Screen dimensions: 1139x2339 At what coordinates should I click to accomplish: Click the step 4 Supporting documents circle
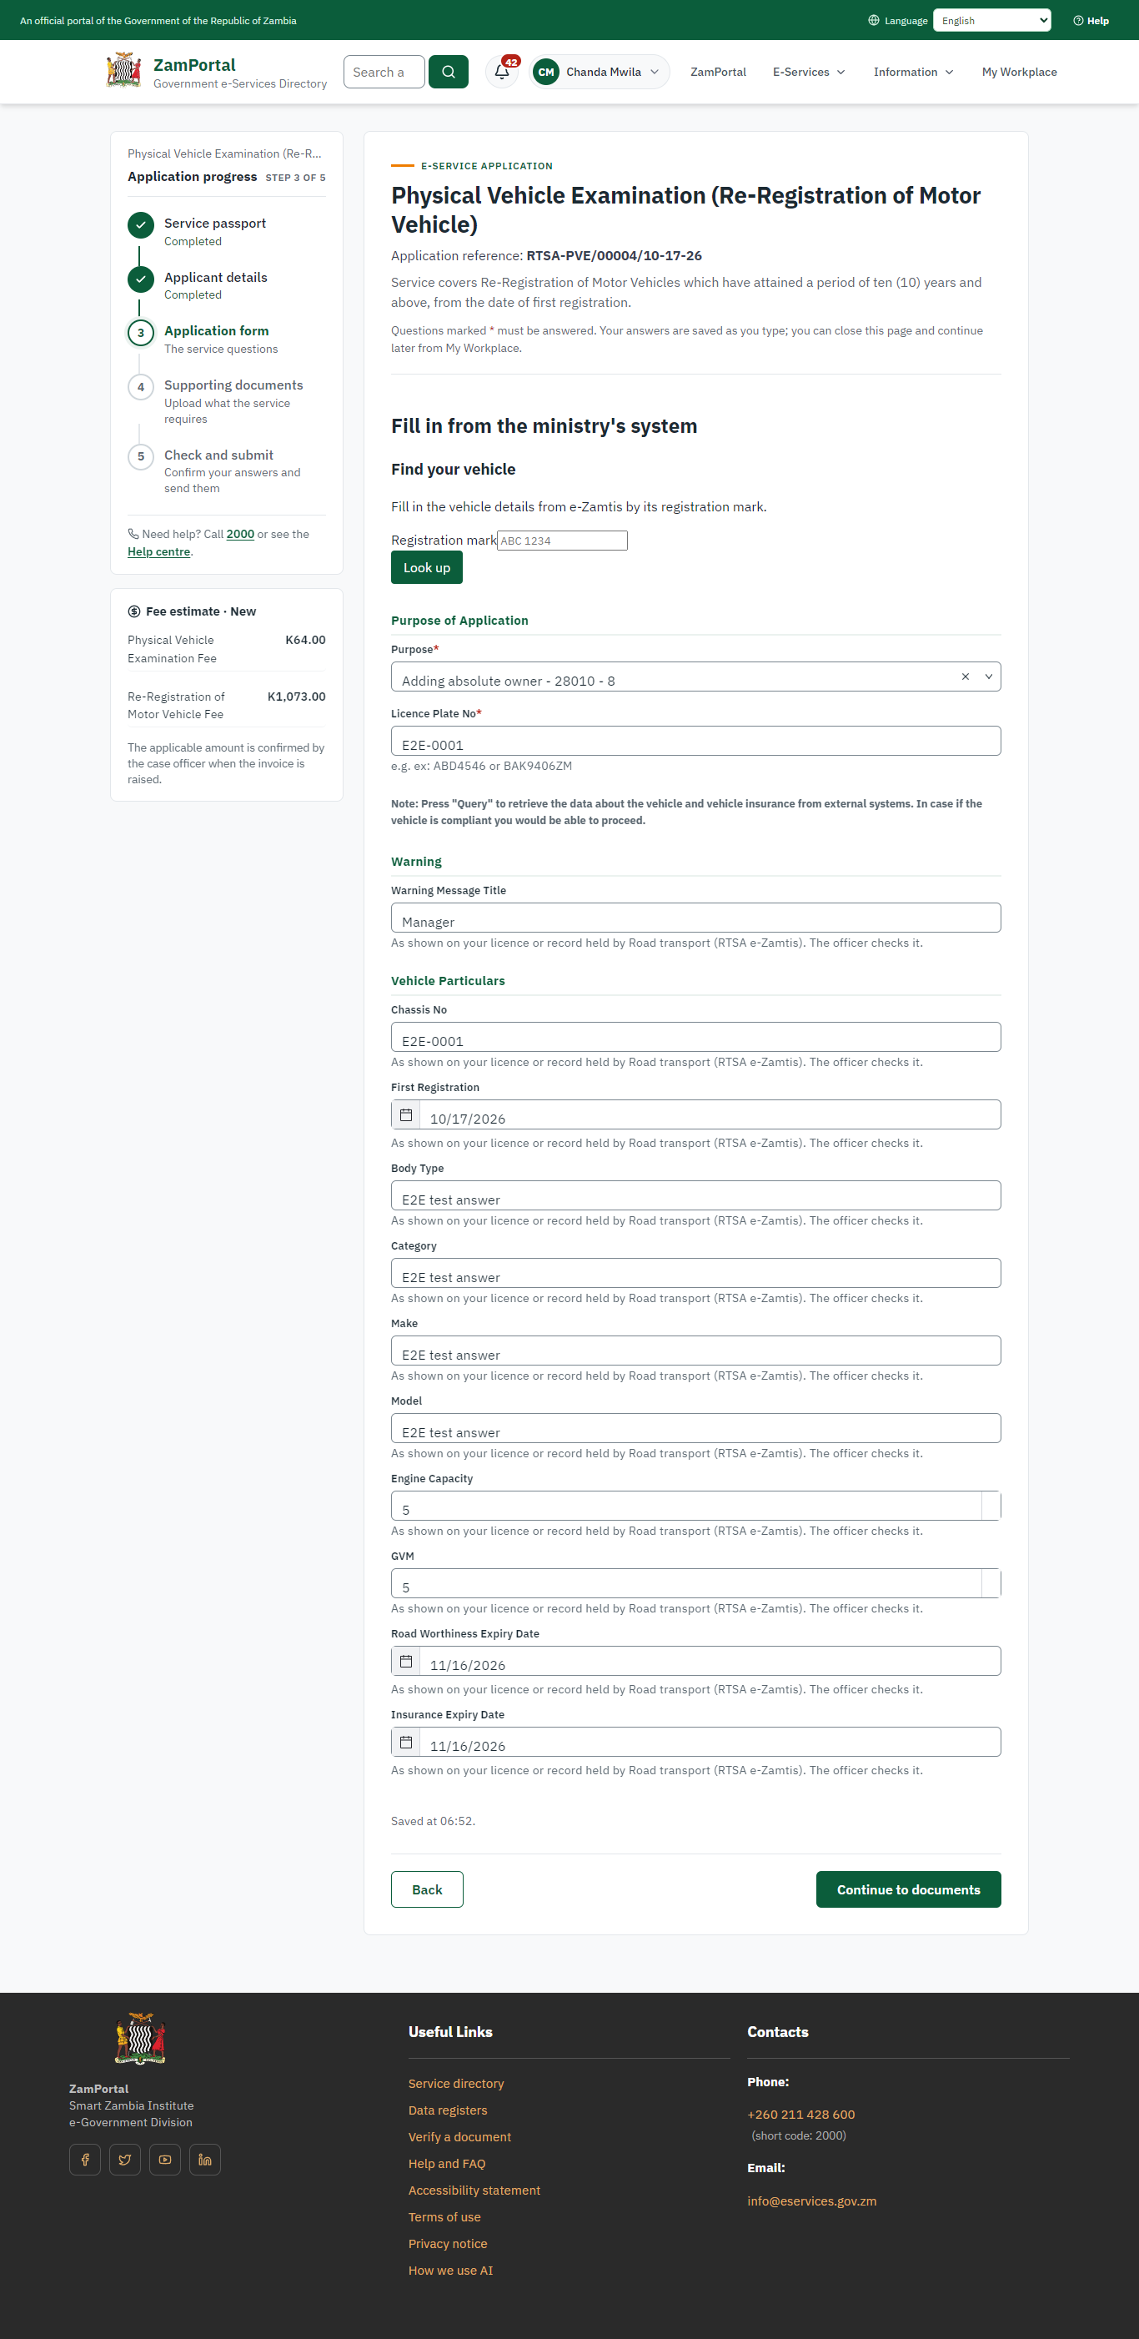point(141,387)
